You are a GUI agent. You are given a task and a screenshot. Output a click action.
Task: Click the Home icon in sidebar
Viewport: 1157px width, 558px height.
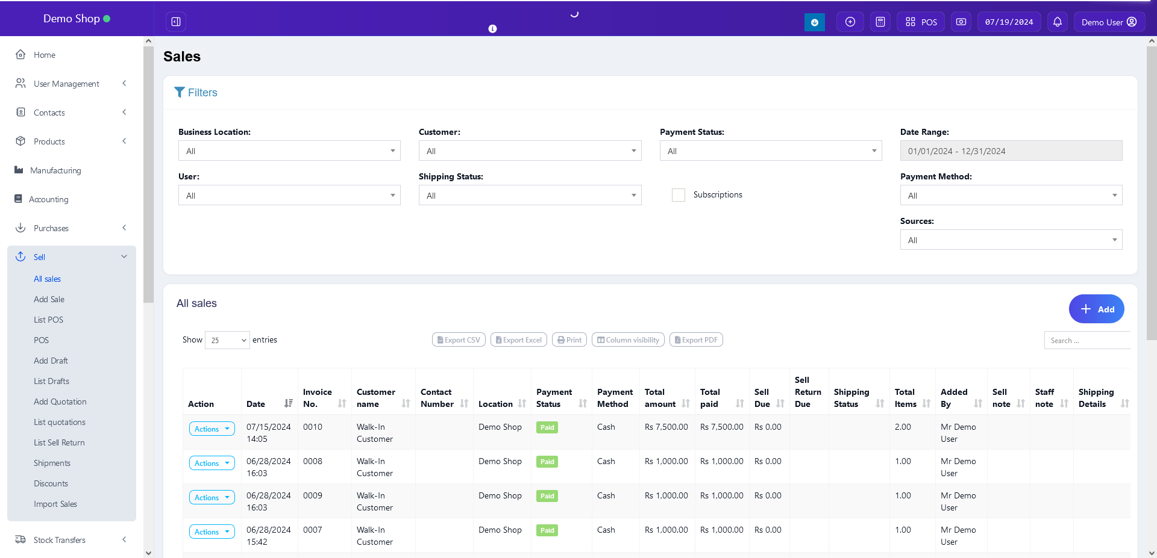click(20, 55)
